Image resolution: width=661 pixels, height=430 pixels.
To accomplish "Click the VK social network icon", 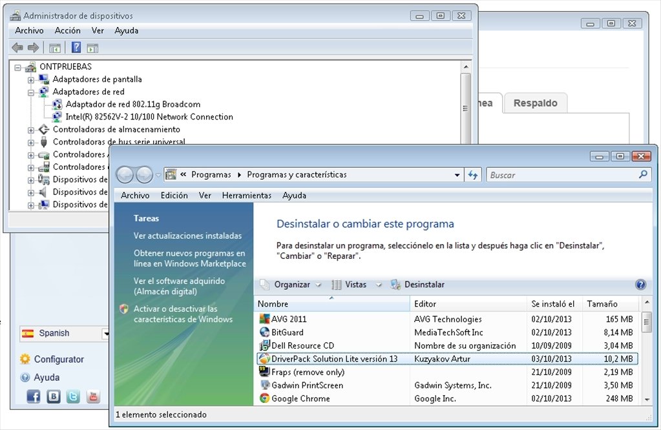I will 53,396.
